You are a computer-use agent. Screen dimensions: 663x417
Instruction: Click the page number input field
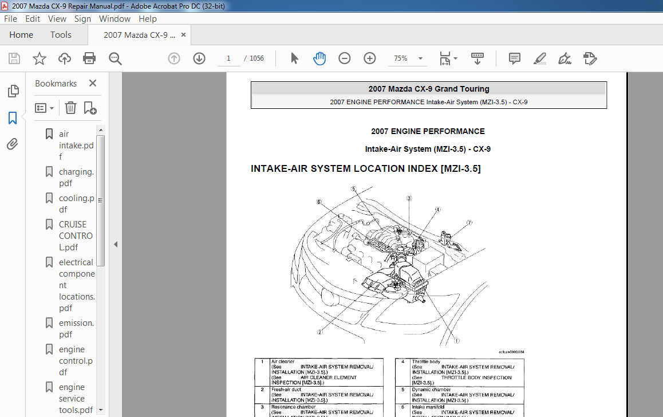pyautogui.click(x=228, y=58)
